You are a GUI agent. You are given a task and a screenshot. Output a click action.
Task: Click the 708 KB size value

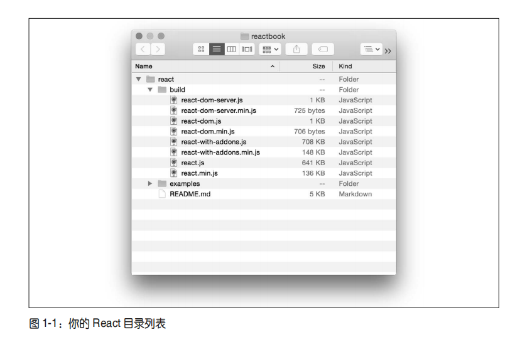pyautogui.click(x=313, y=142)
